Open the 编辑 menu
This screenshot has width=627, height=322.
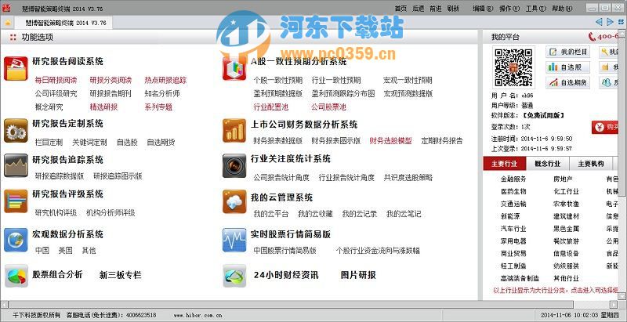(x=483, y=9)
